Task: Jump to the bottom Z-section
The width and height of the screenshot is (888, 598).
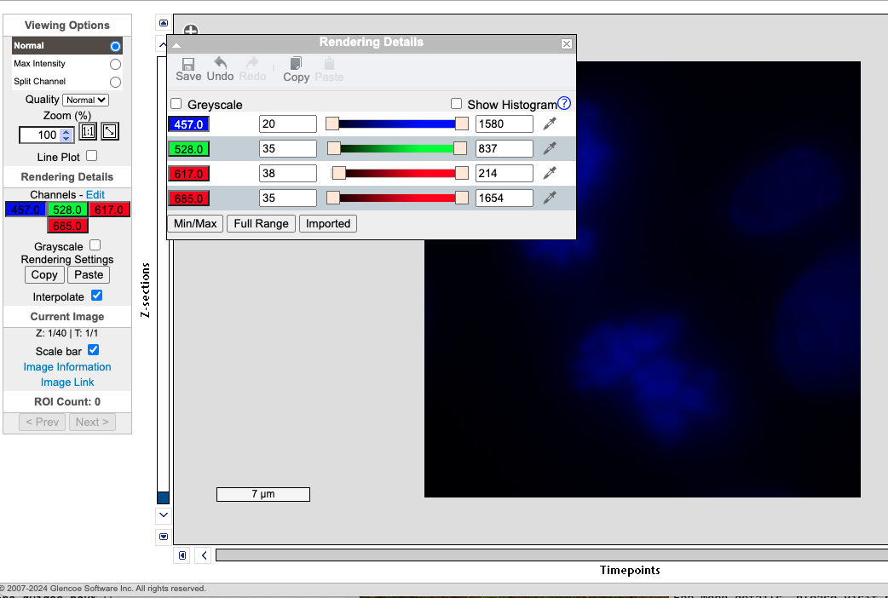Action: tap(163, 537)
